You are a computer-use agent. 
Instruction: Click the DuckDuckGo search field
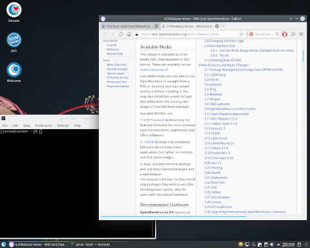[x=264, y=34]
